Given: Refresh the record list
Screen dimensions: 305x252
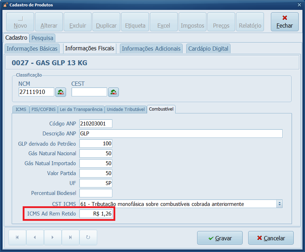Looking at the screenshot, I should [x=88, y=237].
